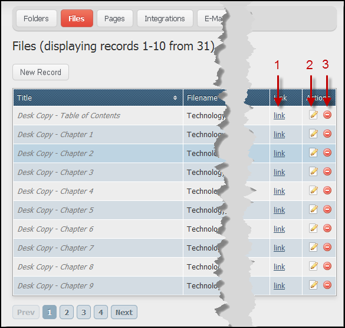Edit the Desk Copy - Table of Contents record
The image size is (345, 328).
point(313,115)
